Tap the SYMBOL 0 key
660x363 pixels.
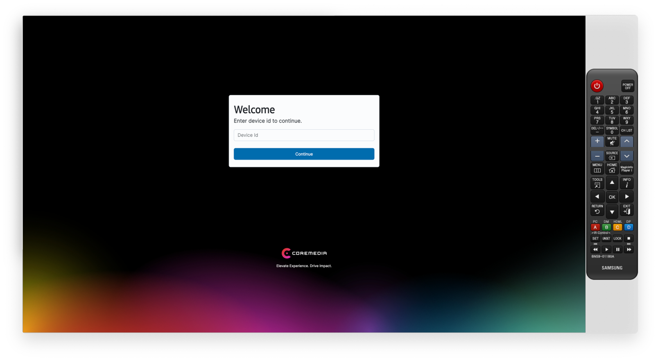612,130
